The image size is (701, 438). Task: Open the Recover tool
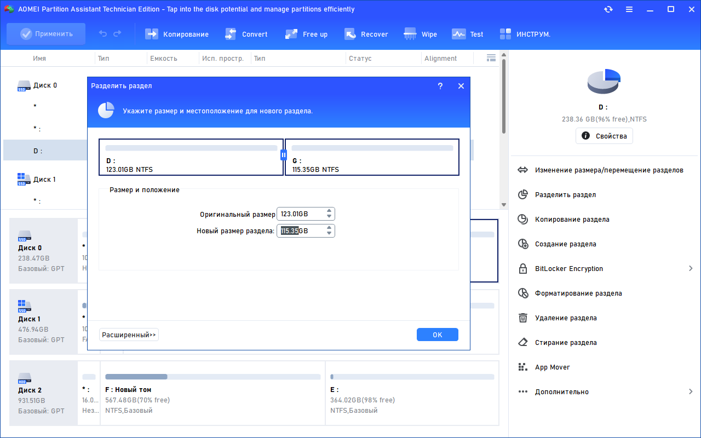coord(366,34)
